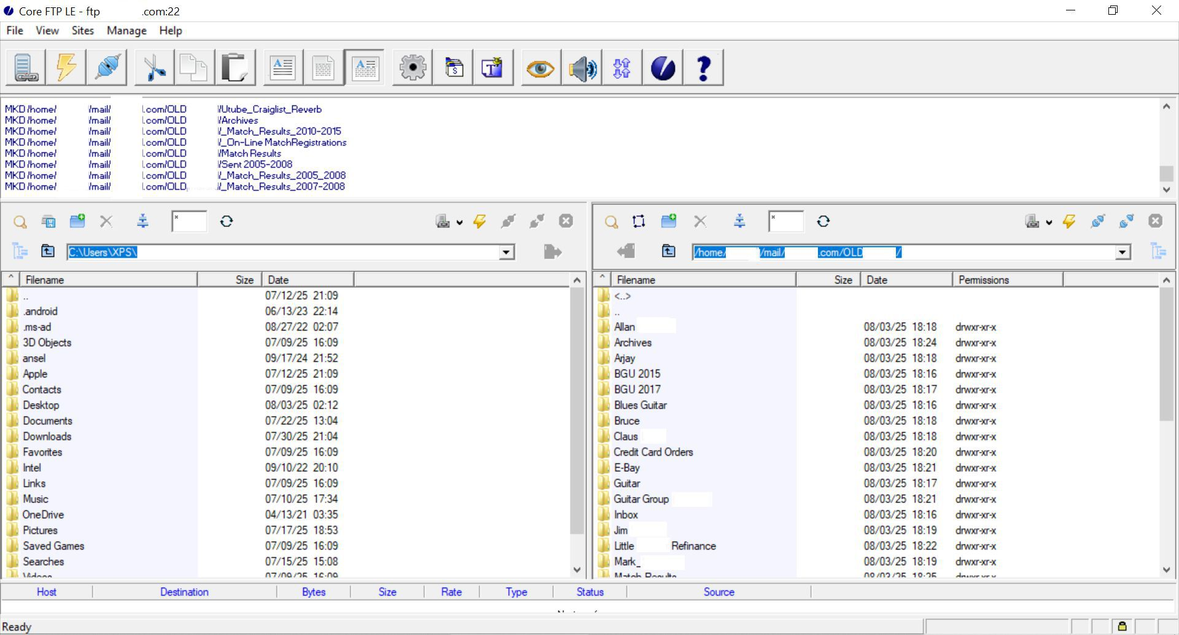Click the Quick Connect lightning bolt icon
This screenshot has width=1179, height=635.
66,67
